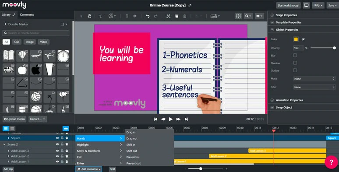Click the redo arrow icon
The height and width of the screenshot is (172, 339).
tap(155, 16)
